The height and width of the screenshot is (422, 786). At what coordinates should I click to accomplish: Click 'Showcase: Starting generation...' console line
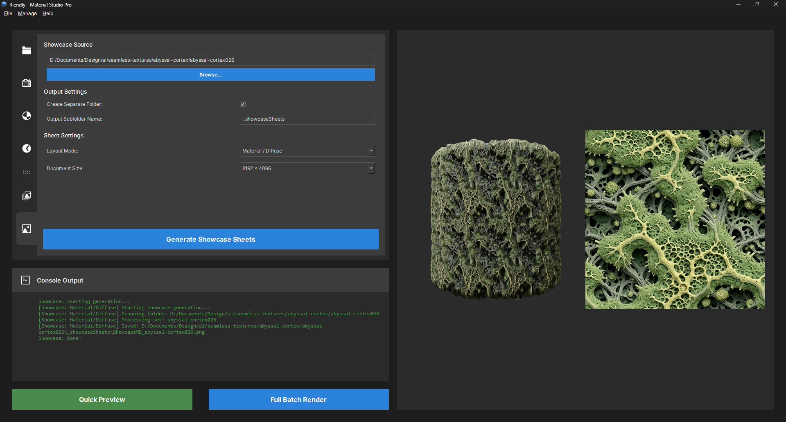click(x=84, y=301)
